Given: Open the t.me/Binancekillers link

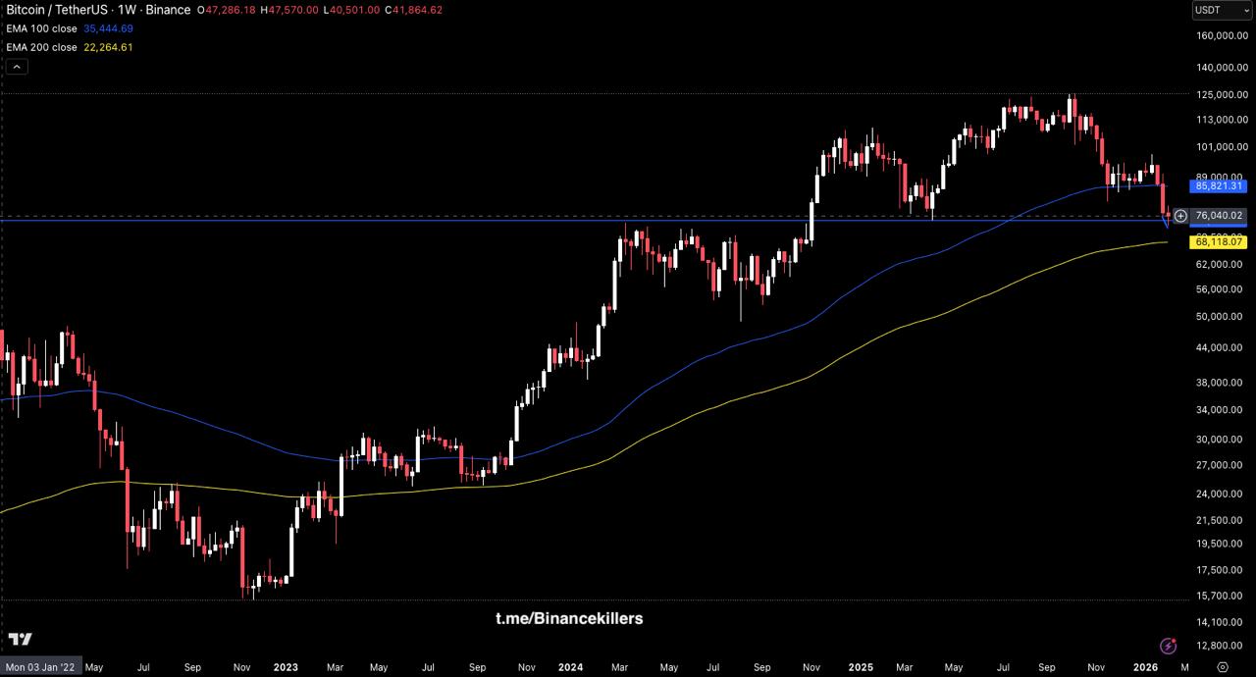Looking at the screenshot, I should [569, 618].
